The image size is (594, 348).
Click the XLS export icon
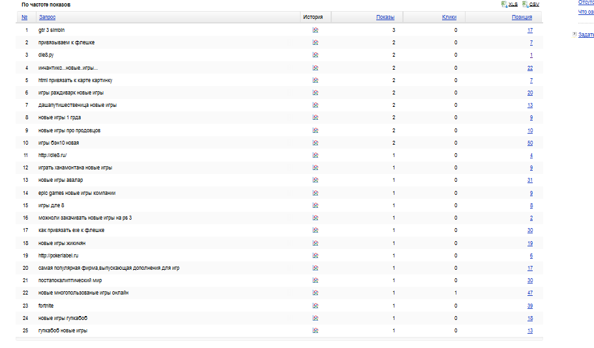click(504, 5)
